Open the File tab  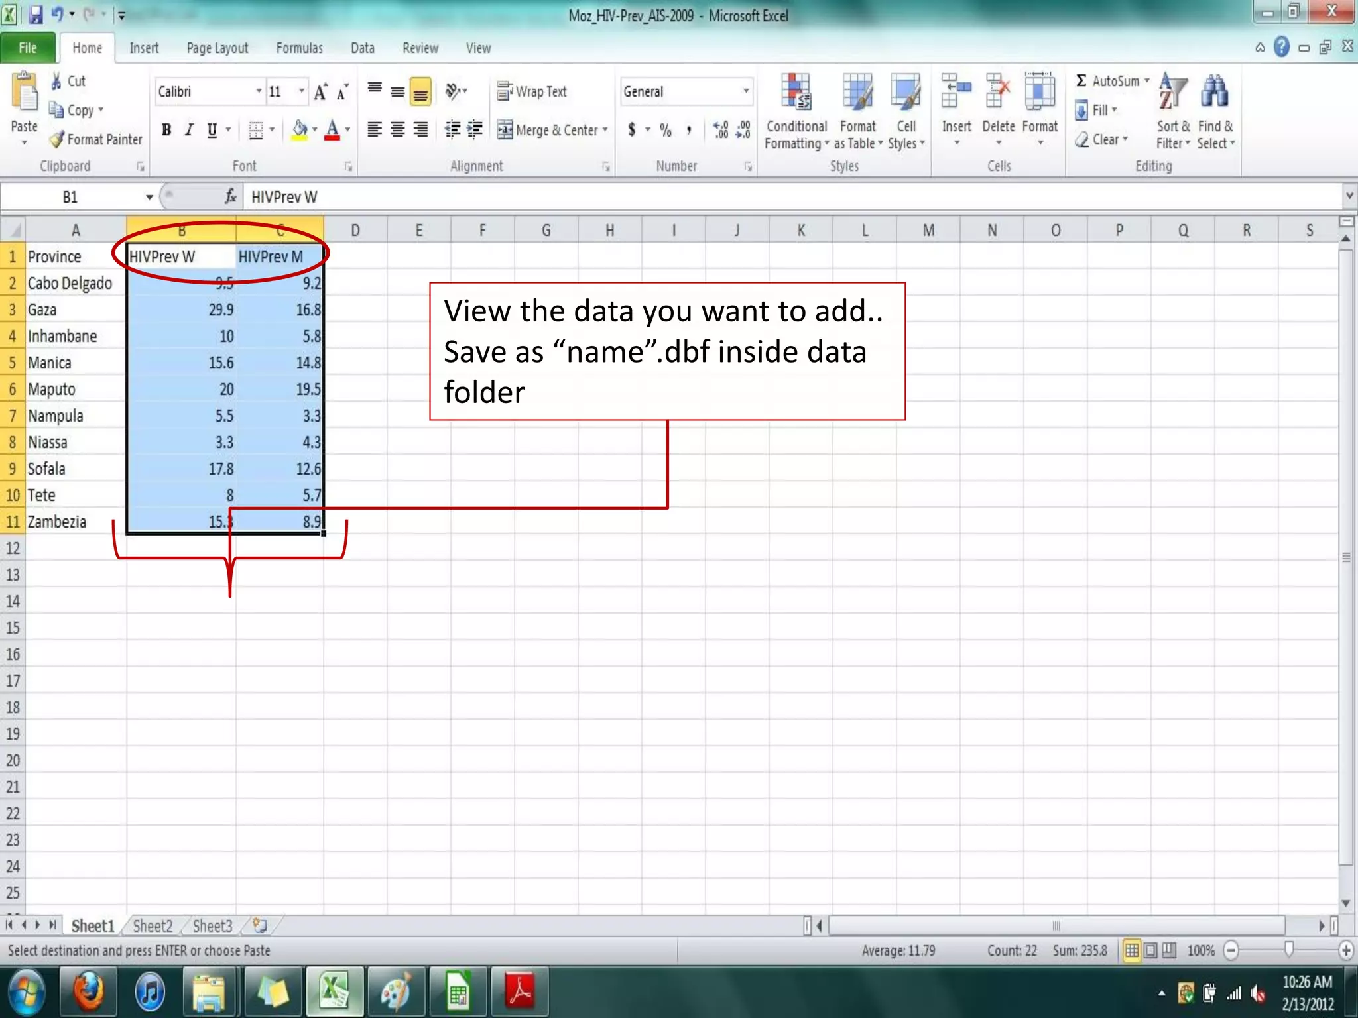click(x=28, y=48)
